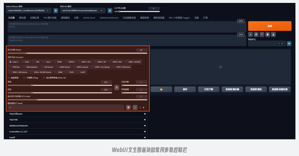
Task: Click the green recycle icon to reuse seed
Action: 135,107
